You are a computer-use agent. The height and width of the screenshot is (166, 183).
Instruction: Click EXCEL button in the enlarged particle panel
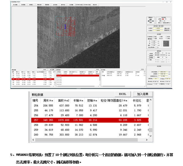122,94
